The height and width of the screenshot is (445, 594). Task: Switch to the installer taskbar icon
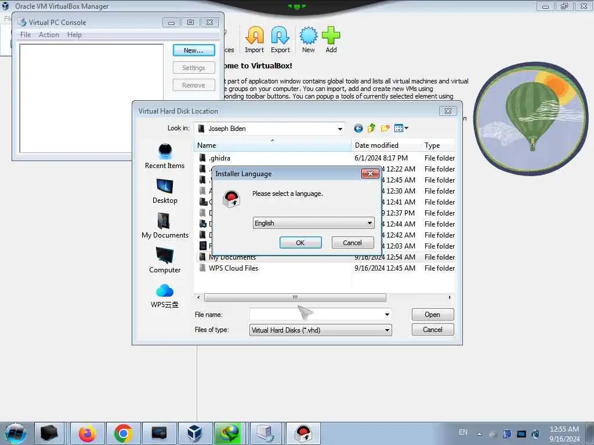pyautogui.click(x=303, y=433)
